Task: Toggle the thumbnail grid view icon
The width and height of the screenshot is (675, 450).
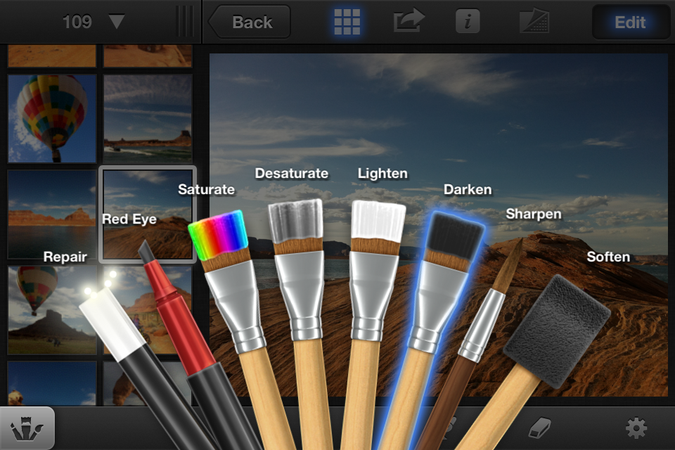Action: tap(347, 22)
